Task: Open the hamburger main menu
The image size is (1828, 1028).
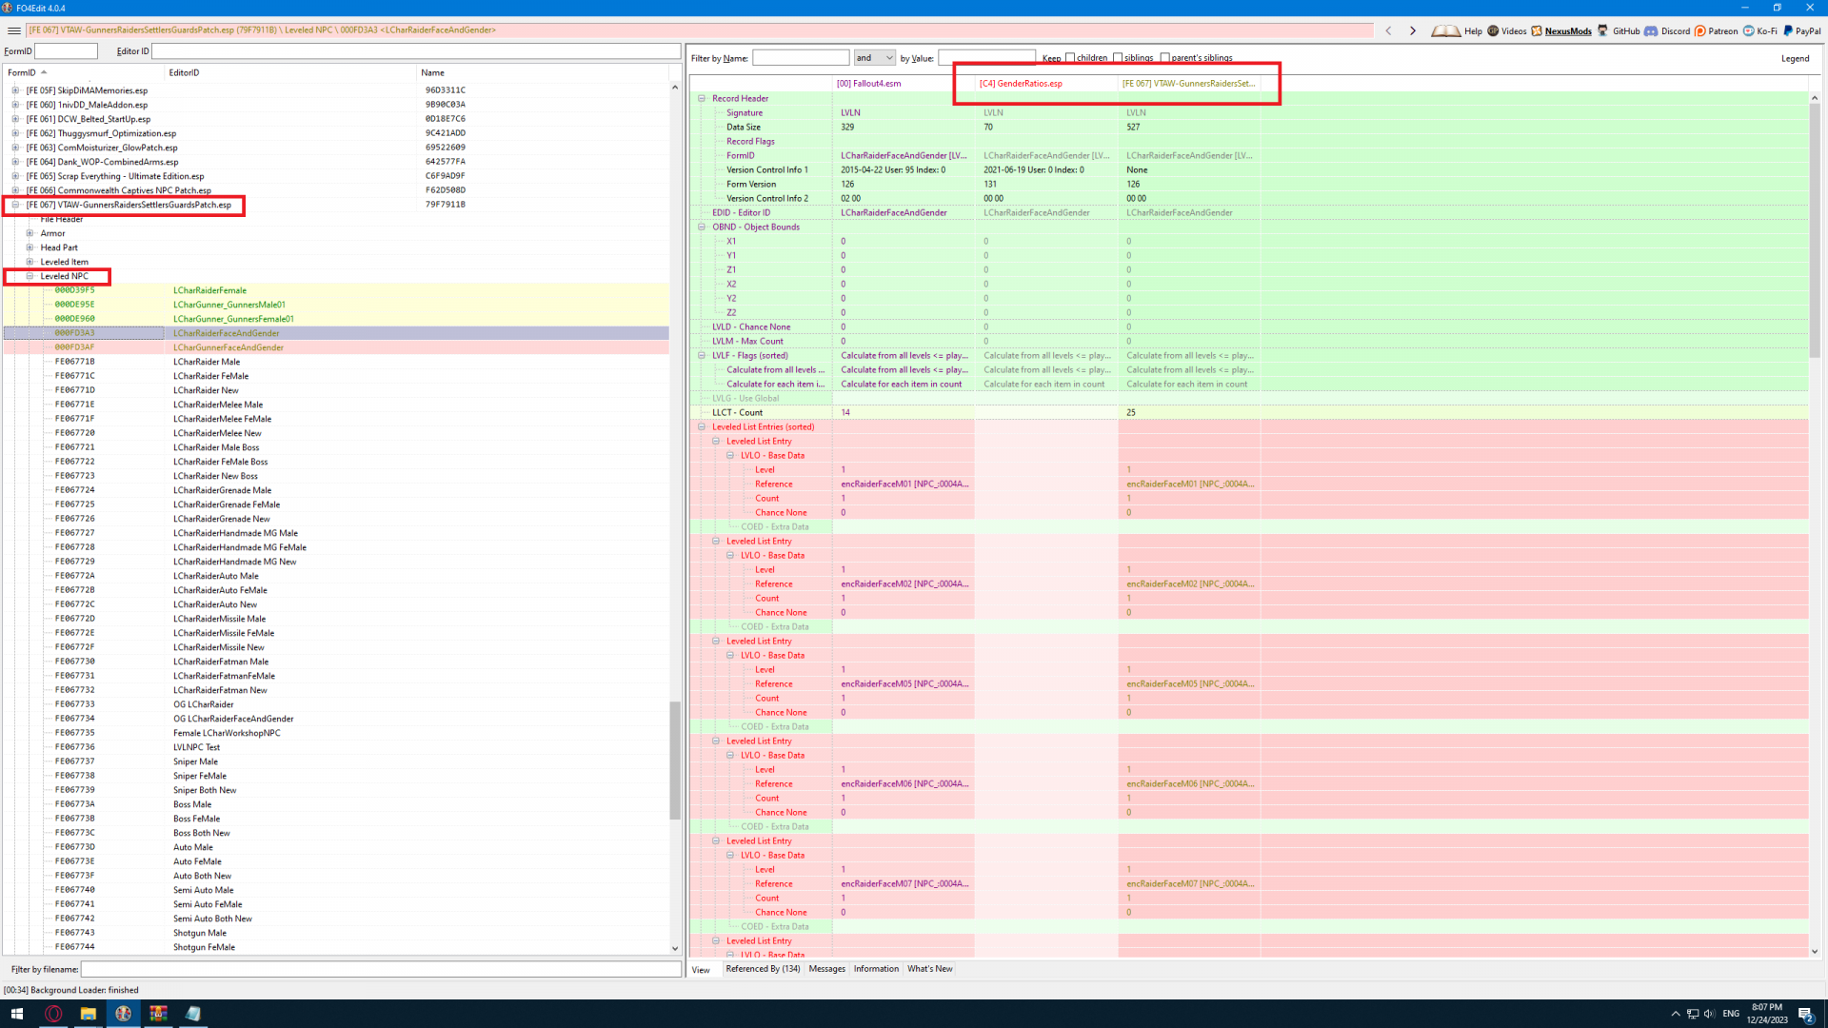Action: coord(14,30)
